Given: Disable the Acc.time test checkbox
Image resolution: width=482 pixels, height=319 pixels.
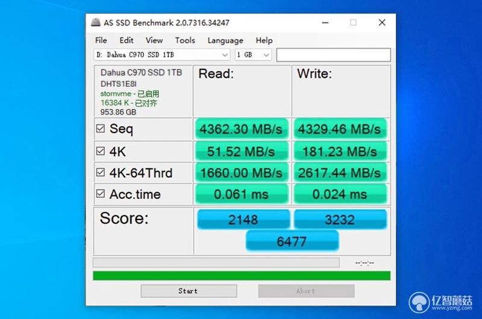Looking at the screenshot, I should click(101, 194).
